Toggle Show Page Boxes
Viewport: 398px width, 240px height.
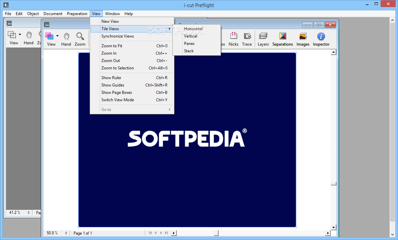(x=132, y=92)
